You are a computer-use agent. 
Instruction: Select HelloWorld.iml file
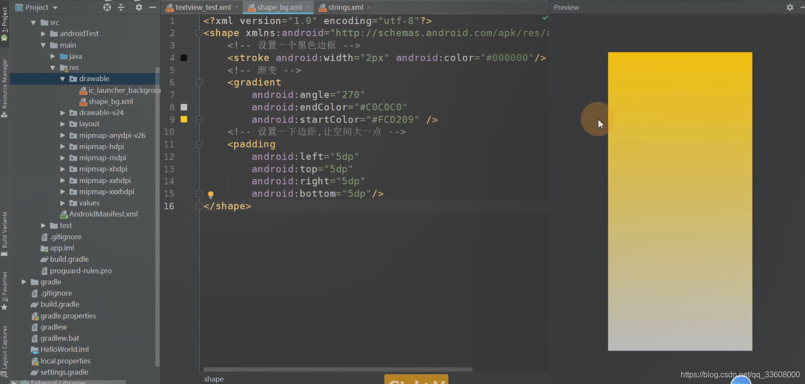pyautogui.click(x=60, y=349)
